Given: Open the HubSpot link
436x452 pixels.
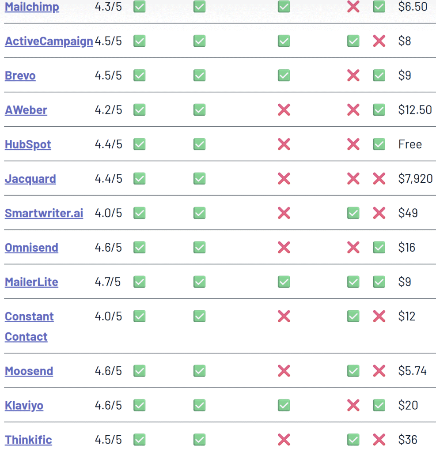Looking at the screenshot, I should pos(28,144).
